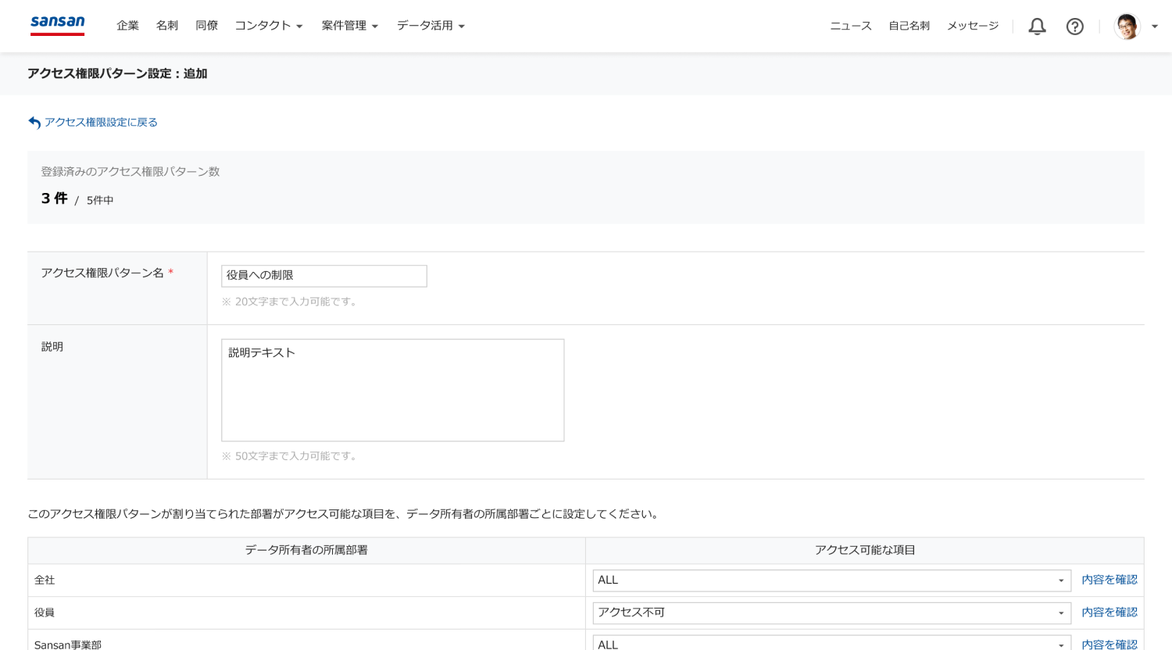The height and width of the screenshot is (650, 1172).
Task: Open 自己名刺 in the header
Action: (909, 26)
